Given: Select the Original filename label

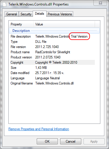Looking at the screenshot, I should 22,83.
